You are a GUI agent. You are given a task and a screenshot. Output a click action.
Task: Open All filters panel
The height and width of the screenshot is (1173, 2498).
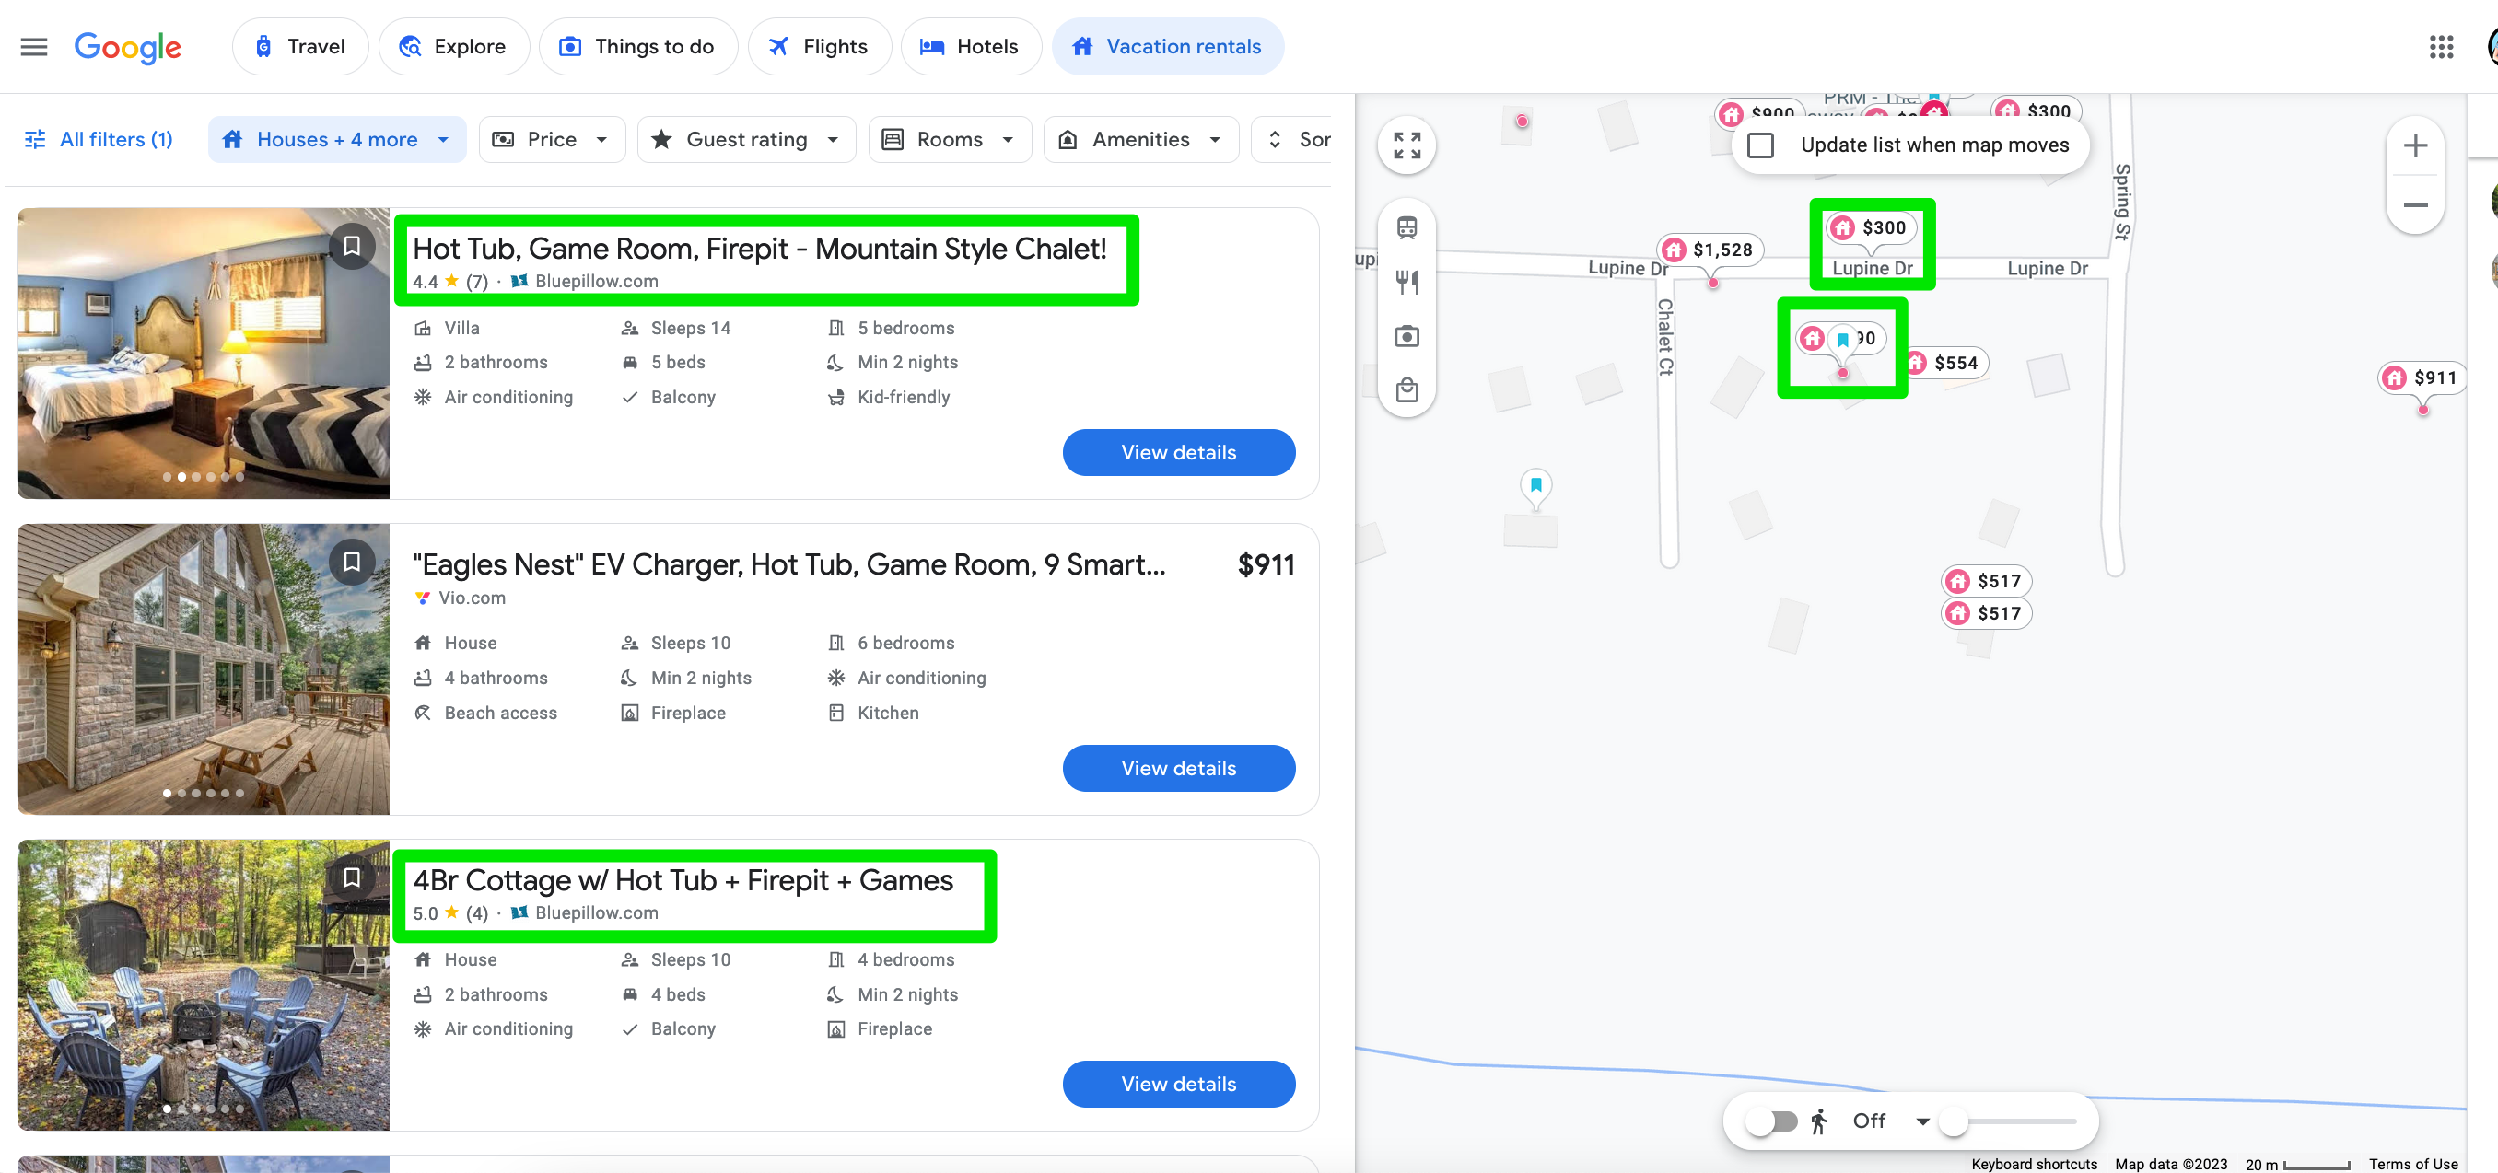pyautogui.click(x=99, y=140)
